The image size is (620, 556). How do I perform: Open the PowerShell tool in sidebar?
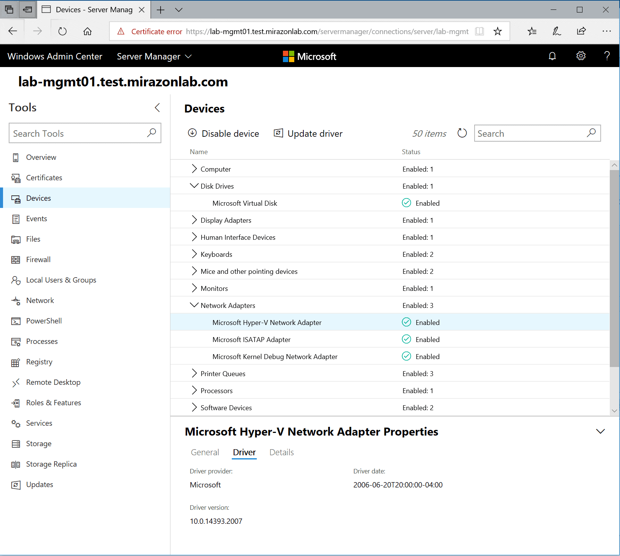(x=44, y=321)
